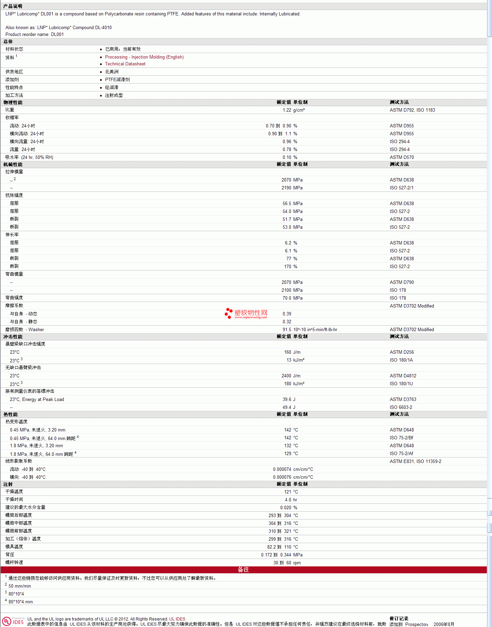Click test method 'ASTM D792, ISO 1183'

click(x=413, y=110)
